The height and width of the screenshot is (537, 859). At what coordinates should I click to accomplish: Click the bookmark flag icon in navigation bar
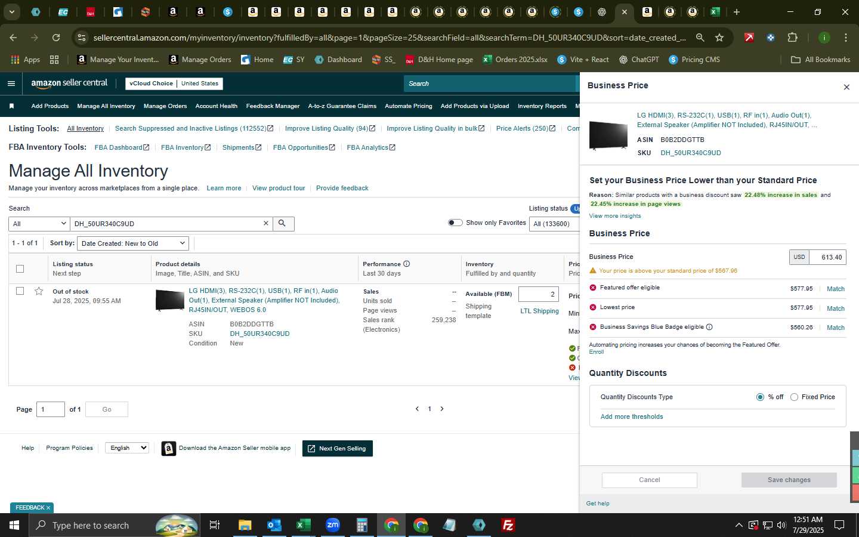coord(11,106)
